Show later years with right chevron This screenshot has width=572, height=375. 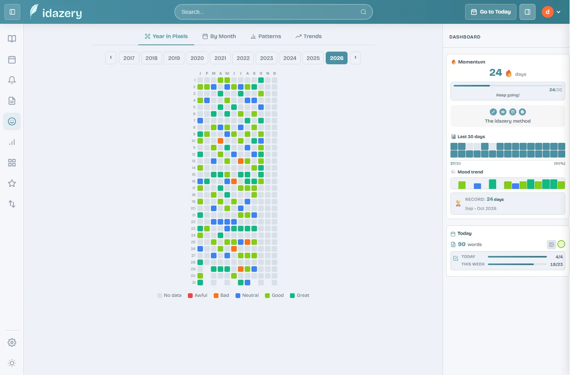point(355,58)
